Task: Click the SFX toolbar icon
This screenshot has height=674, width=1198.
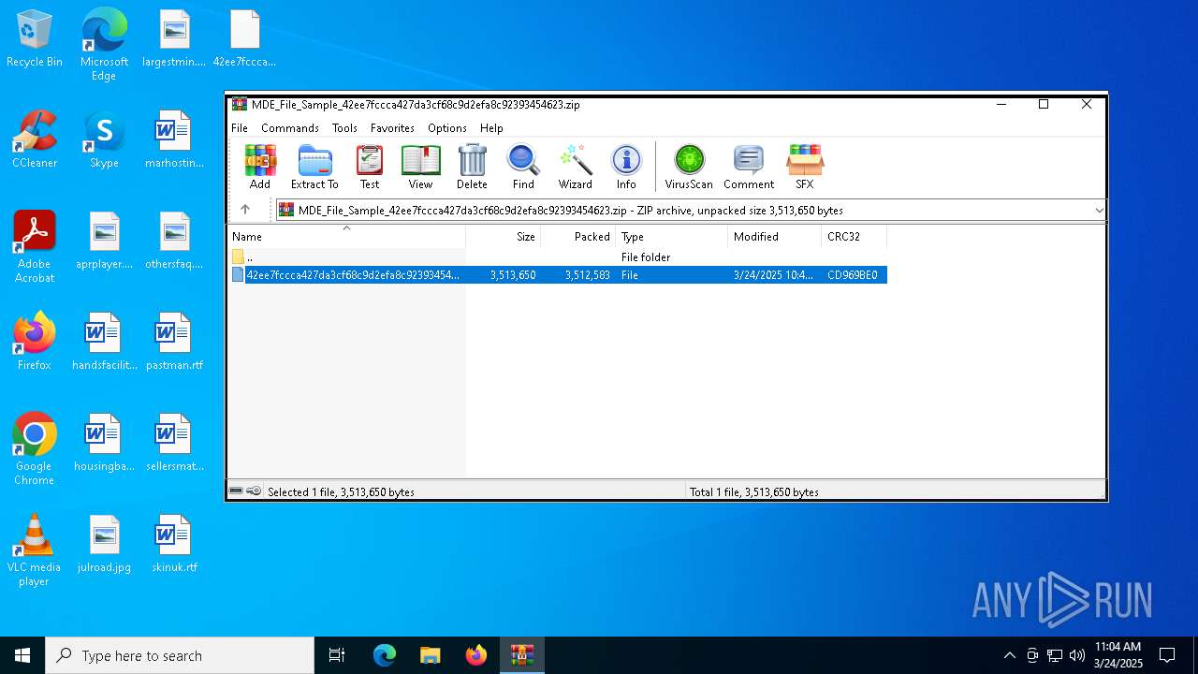Action: 805,167
